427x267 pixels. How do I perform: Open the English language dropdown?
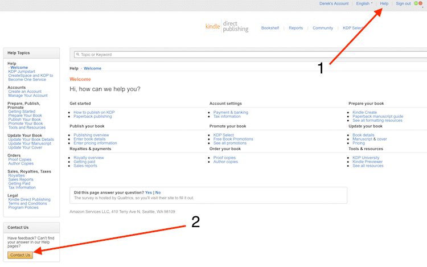point(364,3)
